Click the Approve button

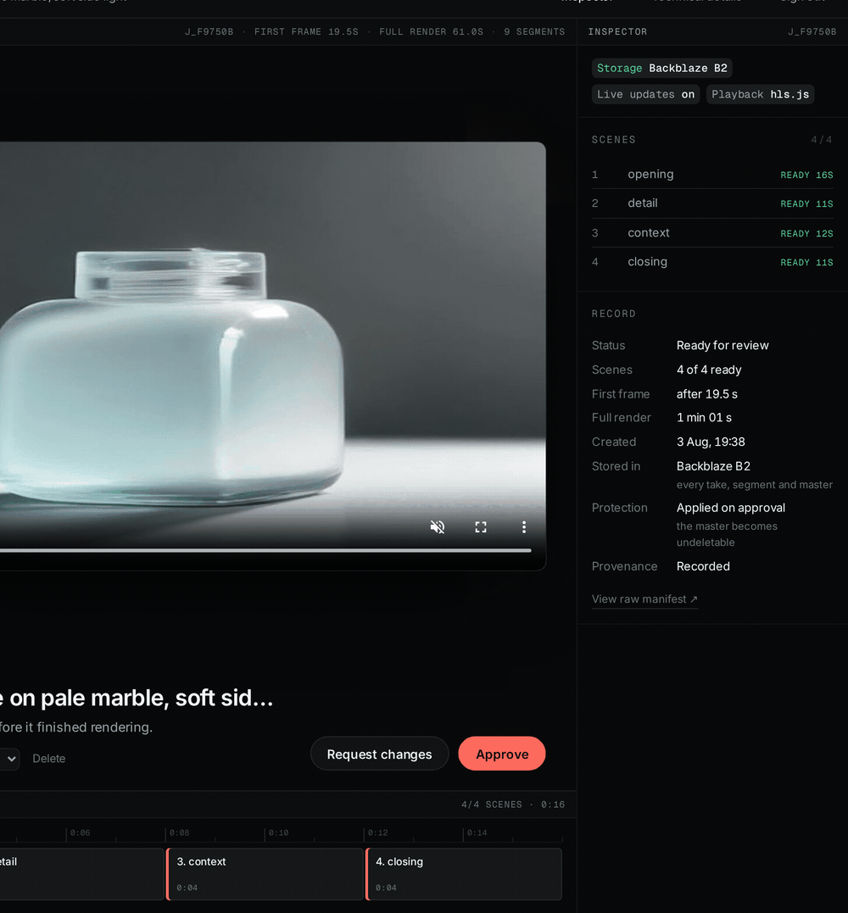click(502, 754)
